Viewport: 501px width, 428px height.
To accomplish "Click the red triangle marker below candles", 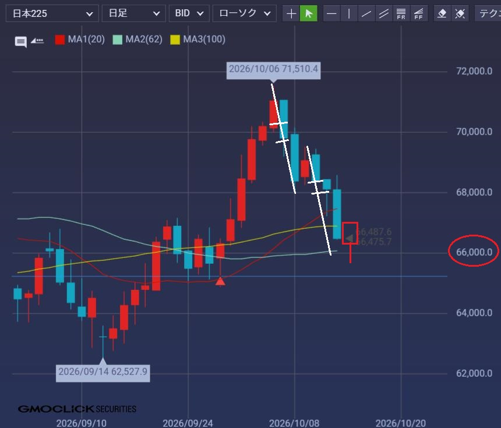I will (x=220, y=281).
